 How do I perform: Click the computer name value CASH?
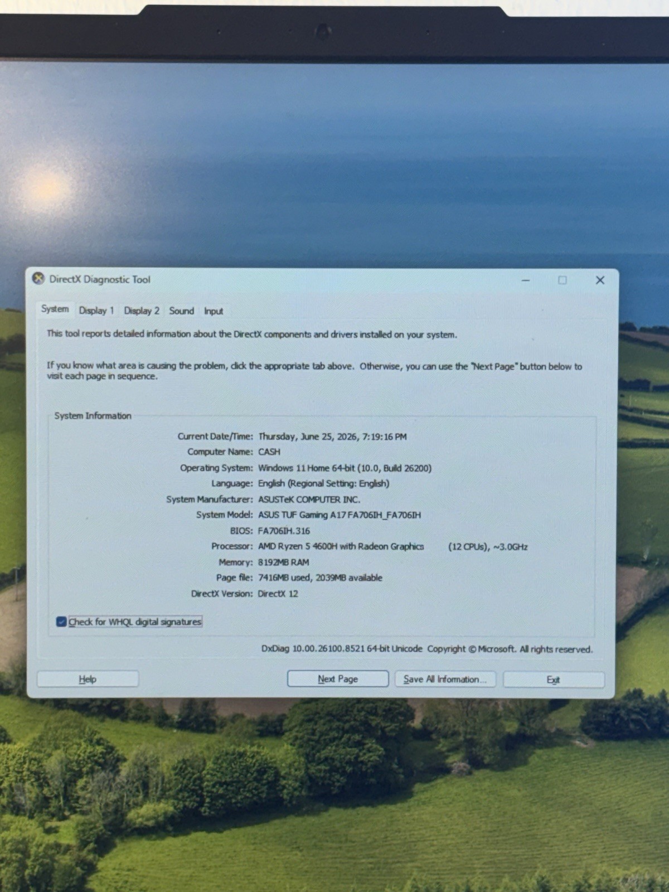coord(269,452)
